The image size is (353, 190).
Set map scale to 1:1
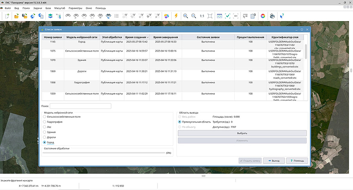pyautogui.click(x=202, y=16)
